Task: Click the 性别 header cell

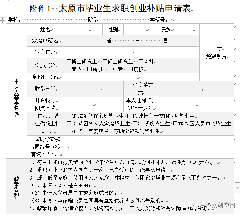Action: tap(113, 29)
